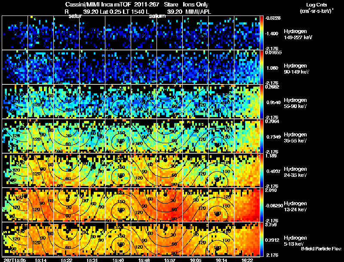Click the '2.010' colorbar value

(x=271, y=190)
